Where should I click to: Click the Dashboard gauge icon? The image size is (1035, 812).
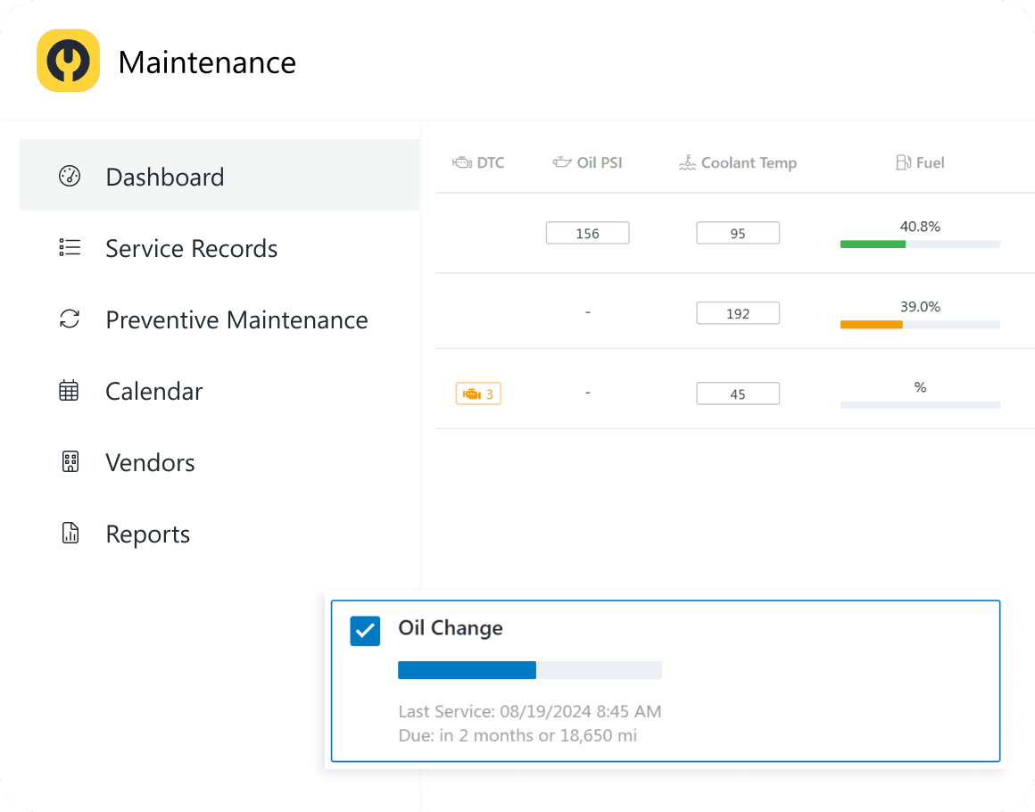70,177
